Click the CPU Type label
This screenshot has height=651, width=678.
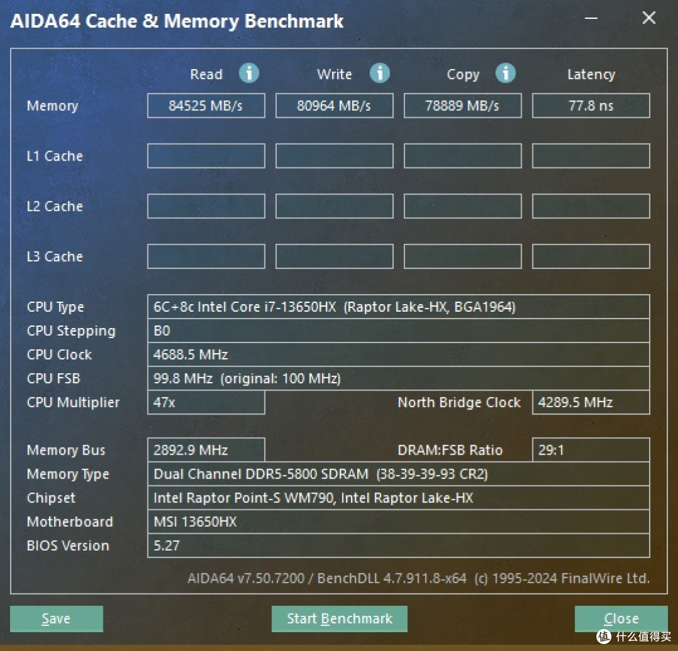point(55,307)
